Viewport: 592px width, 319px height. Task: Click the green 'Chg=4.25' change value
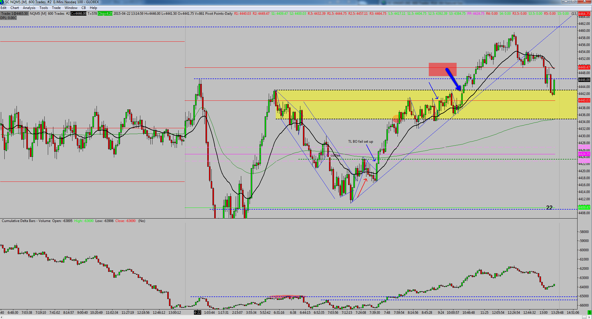click(x=105, y=14)
